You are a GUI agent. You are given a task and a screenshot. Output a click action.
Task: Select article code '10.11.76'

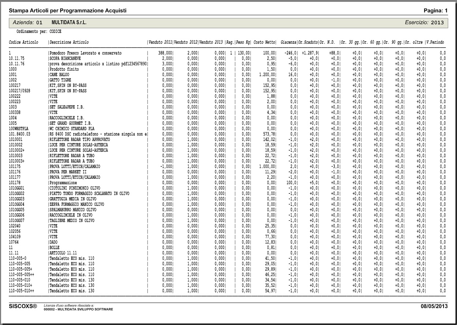point(17,64)
